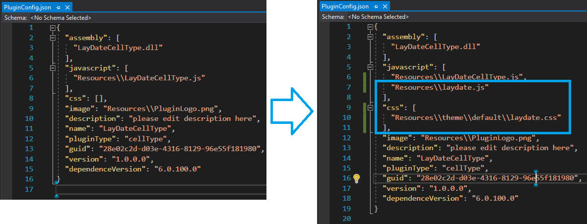The height and width of the screenshot is (224, 587).
Task: Click the laydate.css path in right editor
Action: [x=475, y=117]
